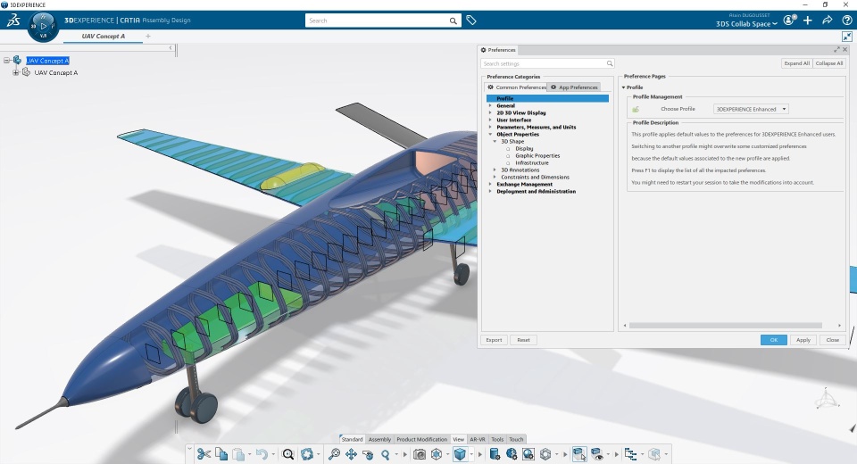Switch to App Preferences tab
Viewport: 857px width, 464px height.
pyautogui.click(x=574, y=87)
